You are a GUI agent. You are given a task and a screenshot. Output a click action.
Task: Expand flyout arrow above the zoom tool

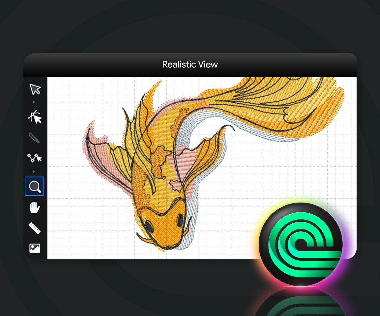(x=34, y=172)
